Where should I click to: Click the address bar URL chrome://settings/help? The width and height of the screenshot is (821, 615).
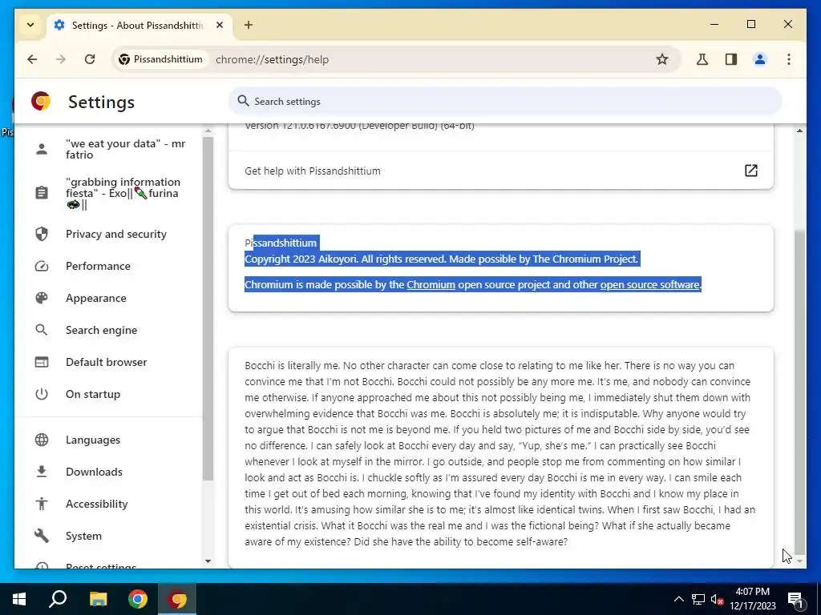pos(273,59)
